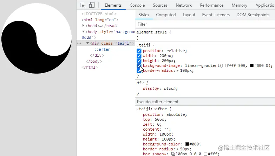Screen dimensions: 275x156
Task: Uncheck the position: relative property
Action: 139,51
